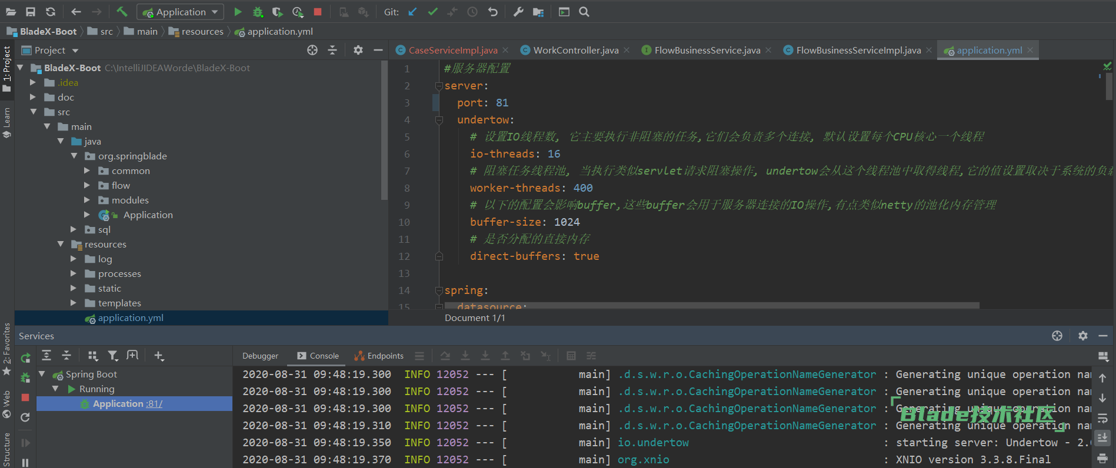Screen dimensions: 1116x468
Task: Hide the Project panel with the minus icon
Action: point(378,51)
